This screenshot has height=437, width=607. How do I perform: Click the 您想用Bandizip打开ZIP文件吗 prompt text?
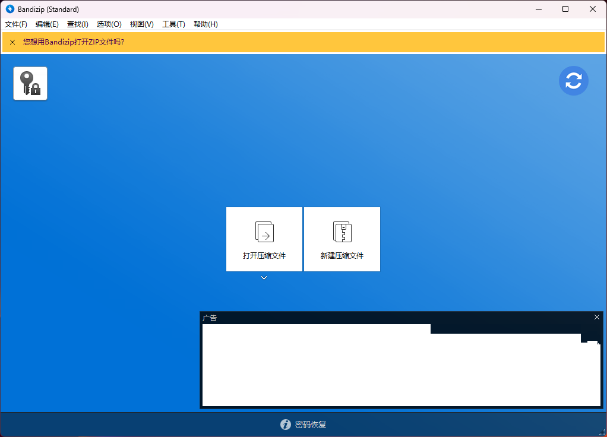[74, 42]
